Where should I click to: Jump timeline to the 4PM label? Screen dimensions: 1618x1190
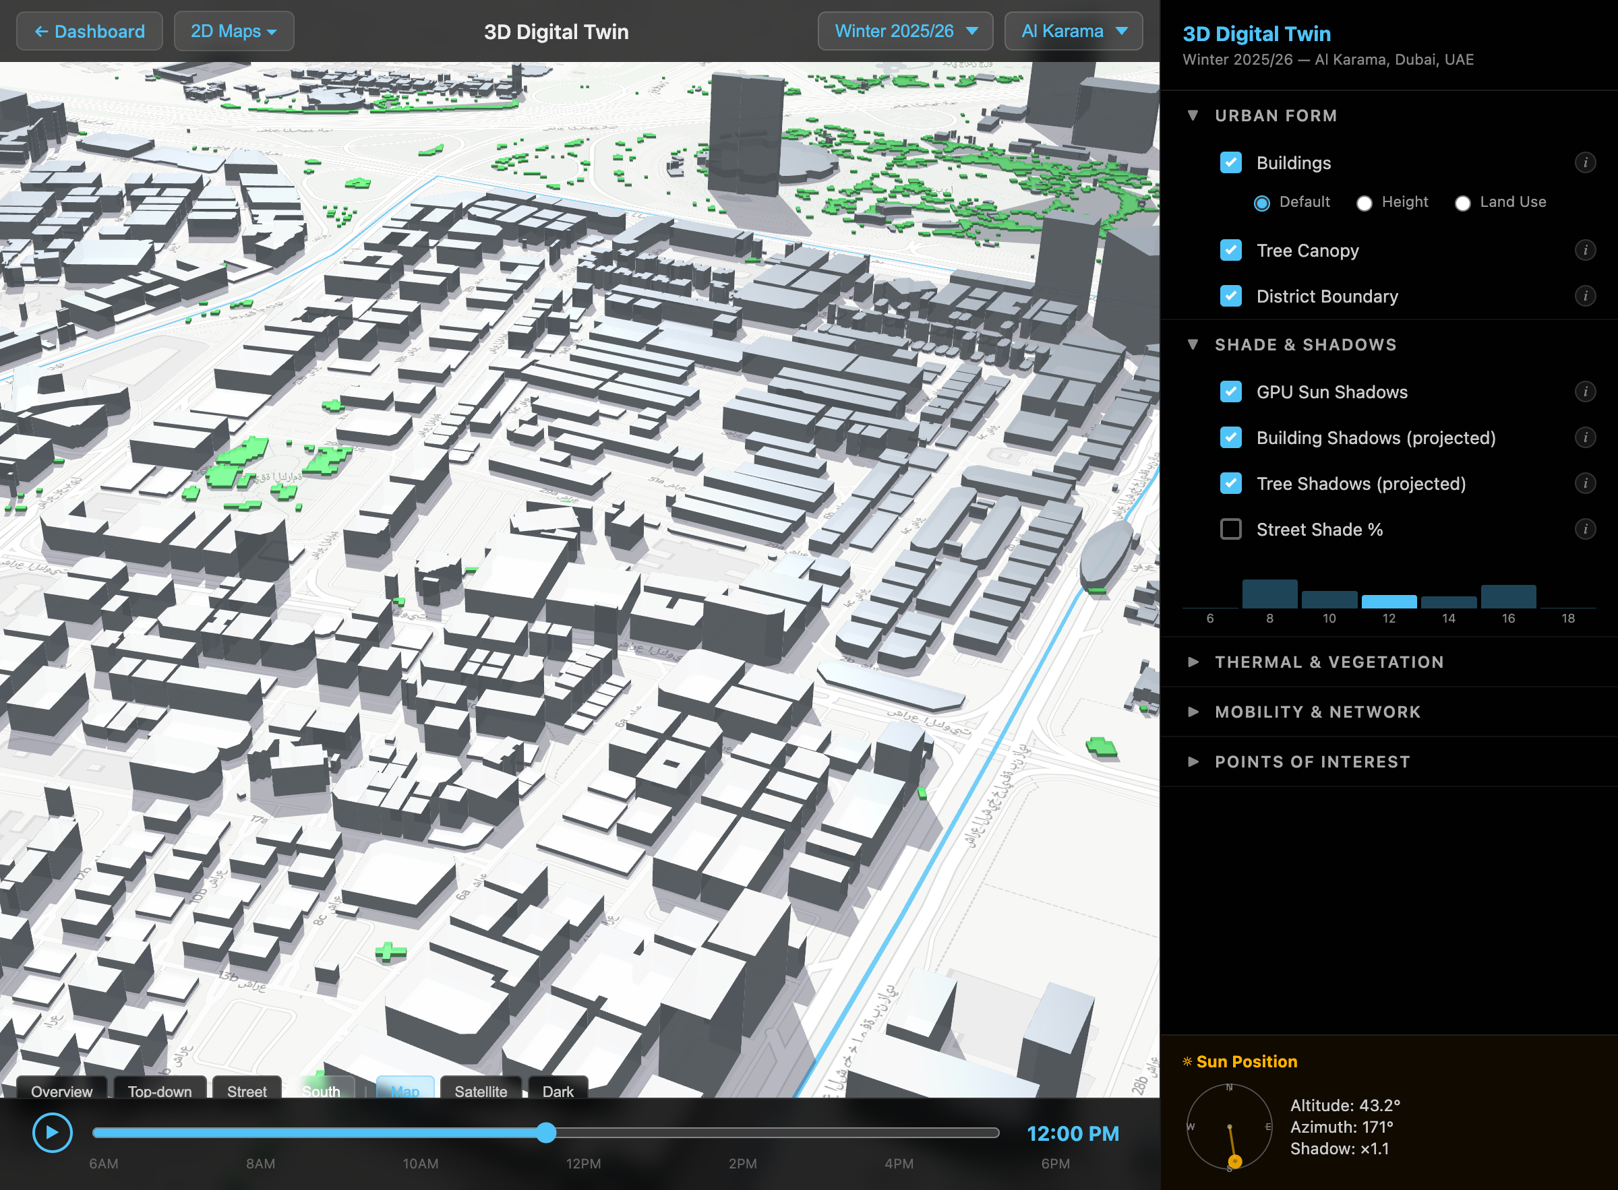(x=899, y=1164)
